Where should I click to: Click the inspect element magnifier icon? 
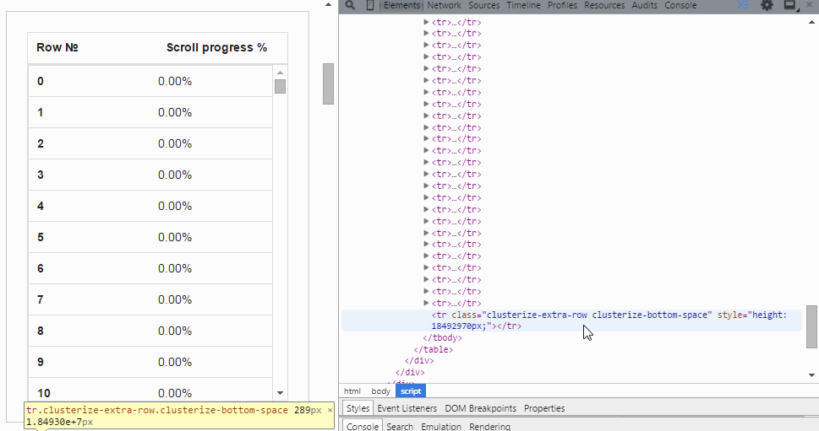tap(350, 5)
